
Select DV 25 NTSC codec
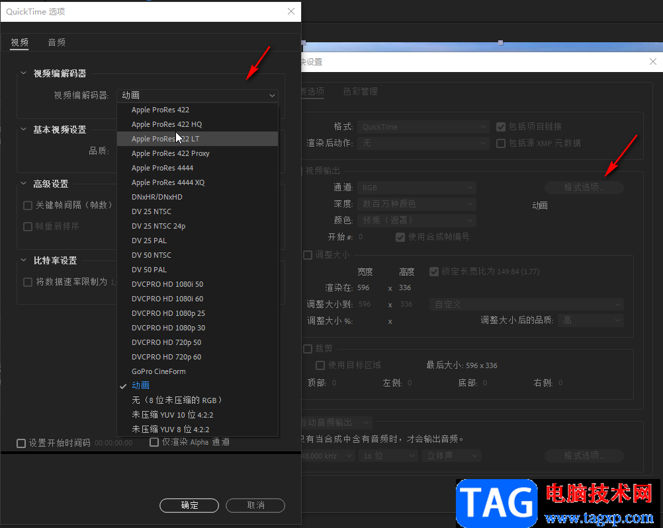(x=197, y=211)
